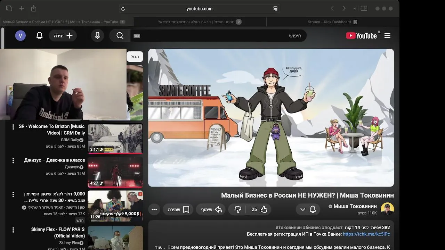Image resolution: width=445 pixels, height=250 pixels.
Task: Go forward with the Safari forward arrow
Action: pos(344,8)
